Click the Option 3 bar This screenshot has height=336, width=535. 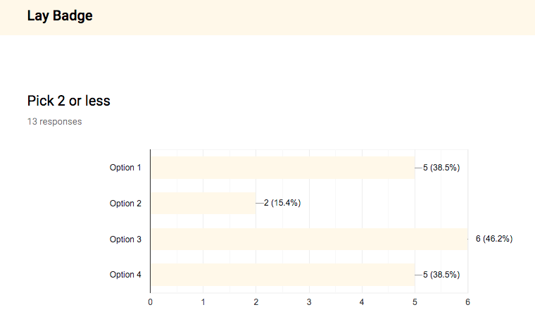point(309,239)
